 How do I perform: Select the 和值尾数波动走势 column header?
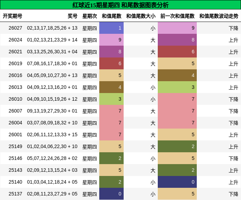click(219, 16)
